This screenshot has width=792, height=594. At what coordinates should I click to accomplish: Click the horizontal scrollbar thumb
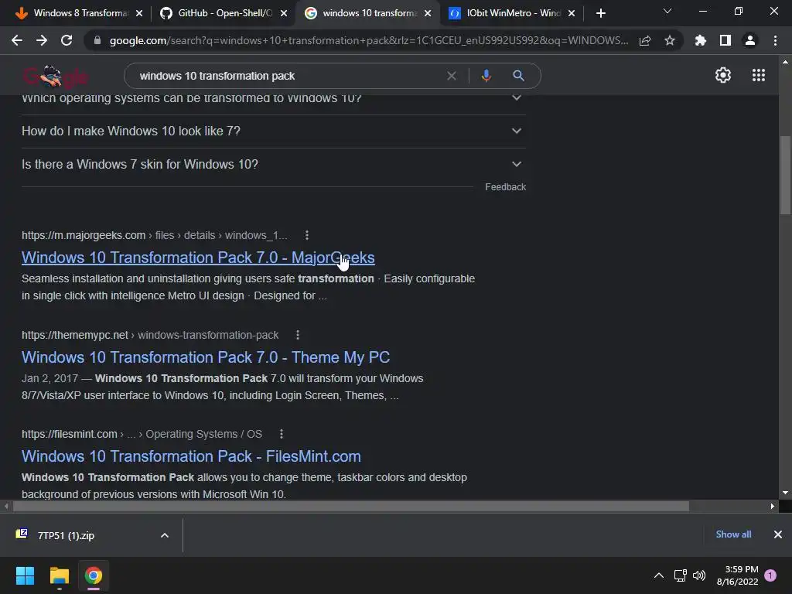point(351,506)
